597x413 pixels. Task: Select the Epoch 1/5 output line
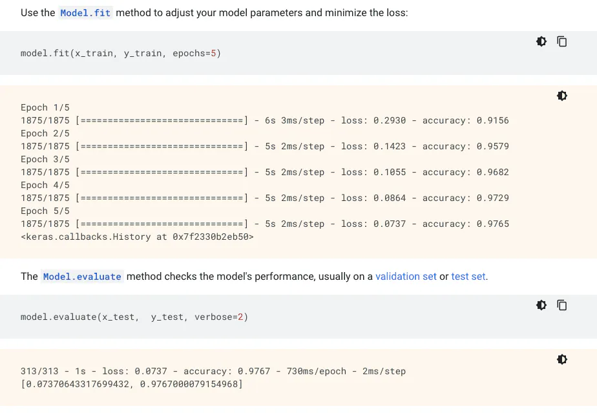45,107
